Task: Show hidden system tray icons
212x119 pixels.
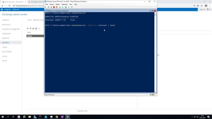Action: pyautogui.click(x=192, y=117)
